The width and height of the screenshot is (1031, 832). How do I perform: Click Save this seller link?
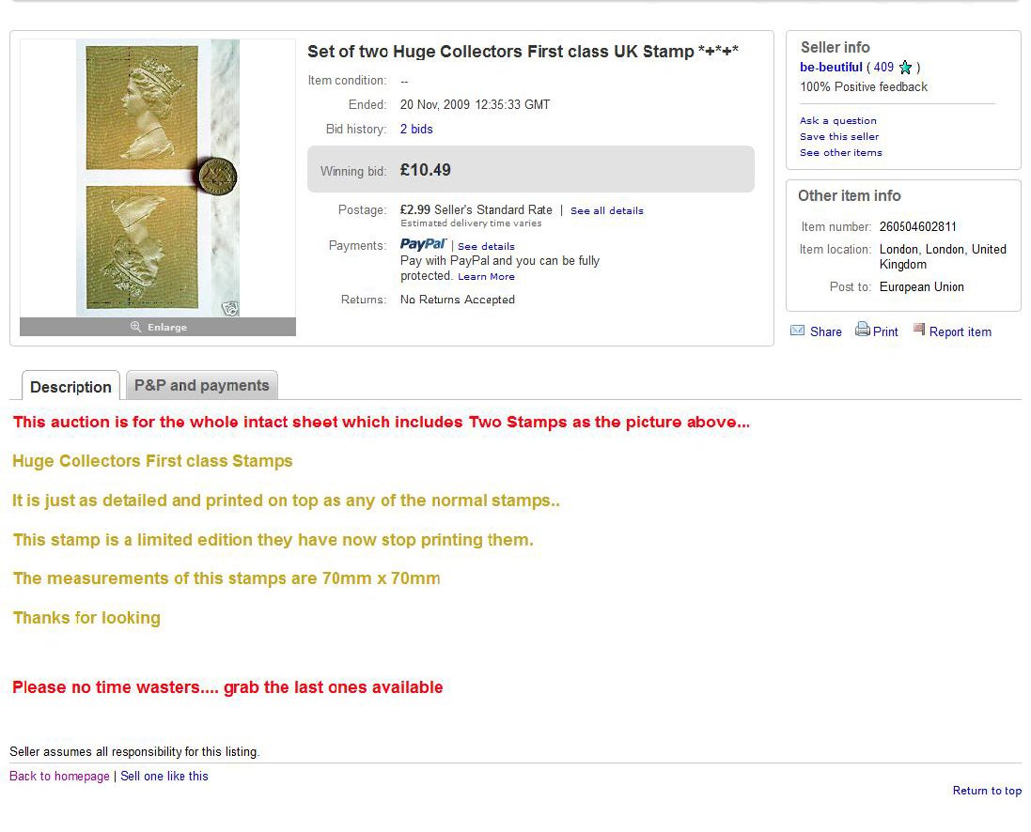tap(839, 137)
